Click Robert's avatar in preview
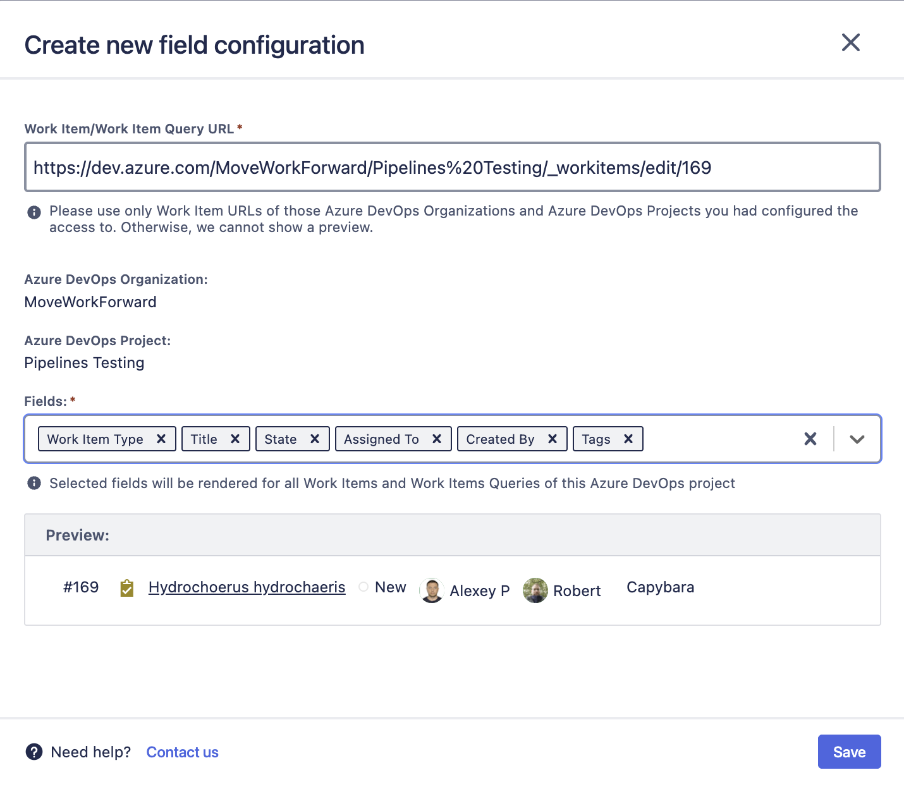The image size is (904, 794). (535, 590)
